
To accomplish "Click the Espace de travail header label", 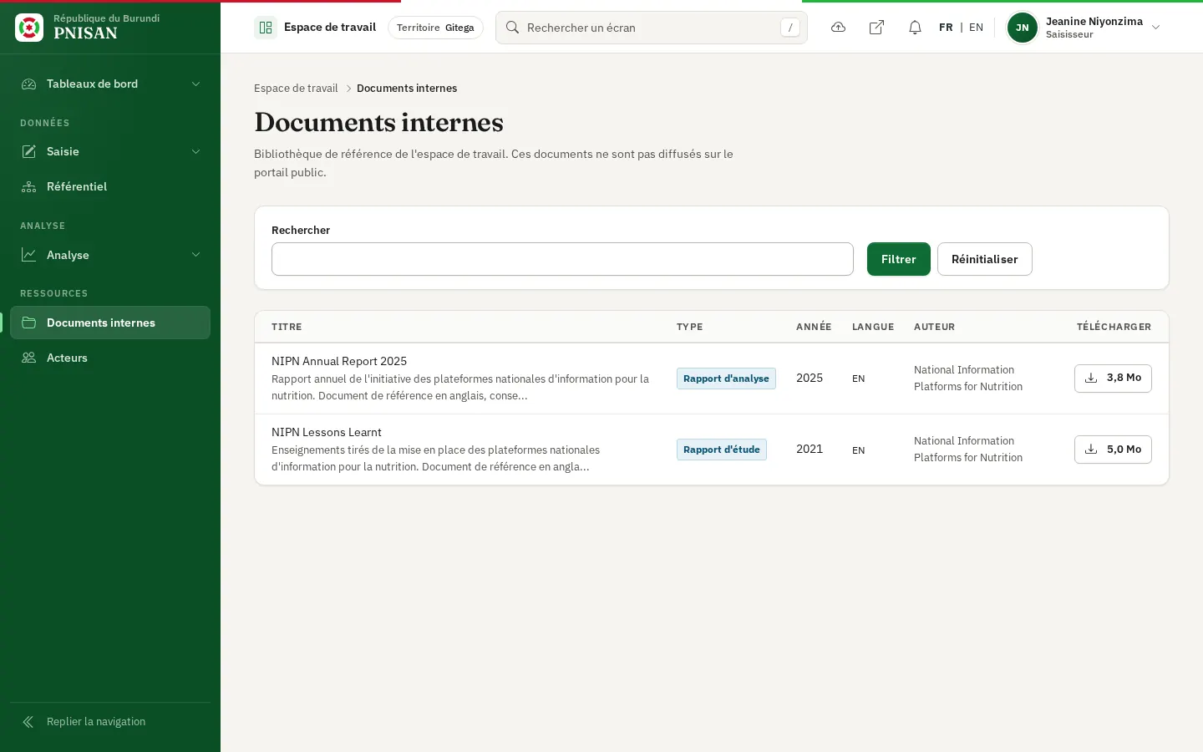I will (x=330, y=28).
